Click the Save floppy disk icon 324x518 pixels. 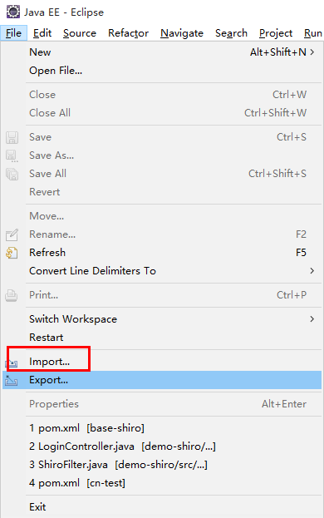pos(12,137)
